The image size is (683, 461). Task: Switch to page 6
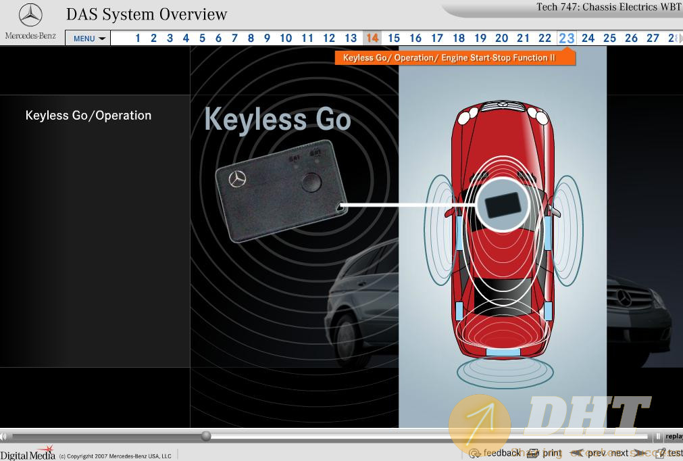pos(218,39)
